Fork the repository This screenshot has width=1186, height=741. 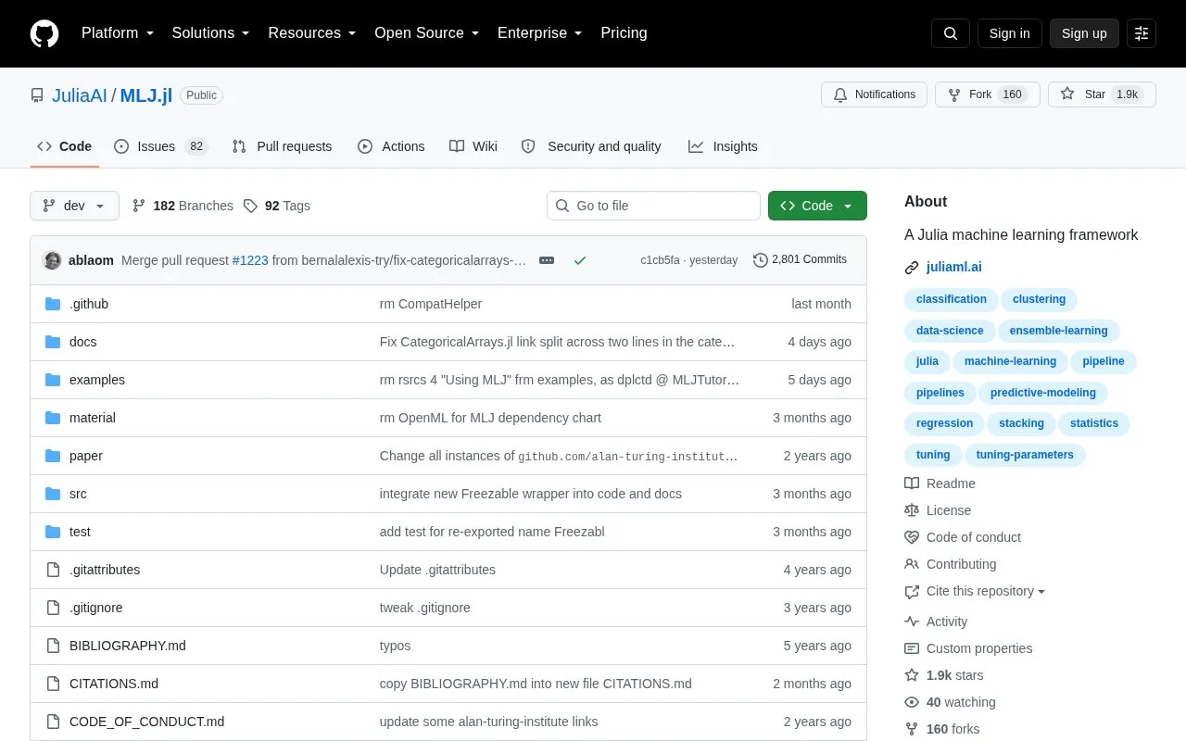[x=987, y=94]
